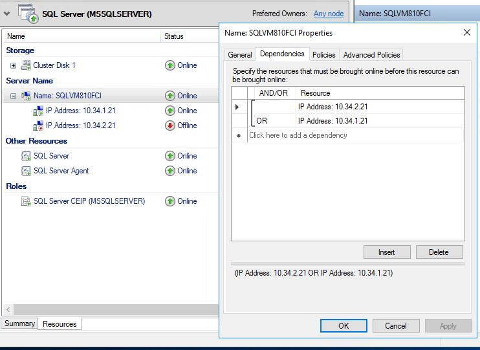Select the row arrow beside IP Address 10.34.2.21 dependency
This screenshot has height=350, width=480.
click(237, 107)
